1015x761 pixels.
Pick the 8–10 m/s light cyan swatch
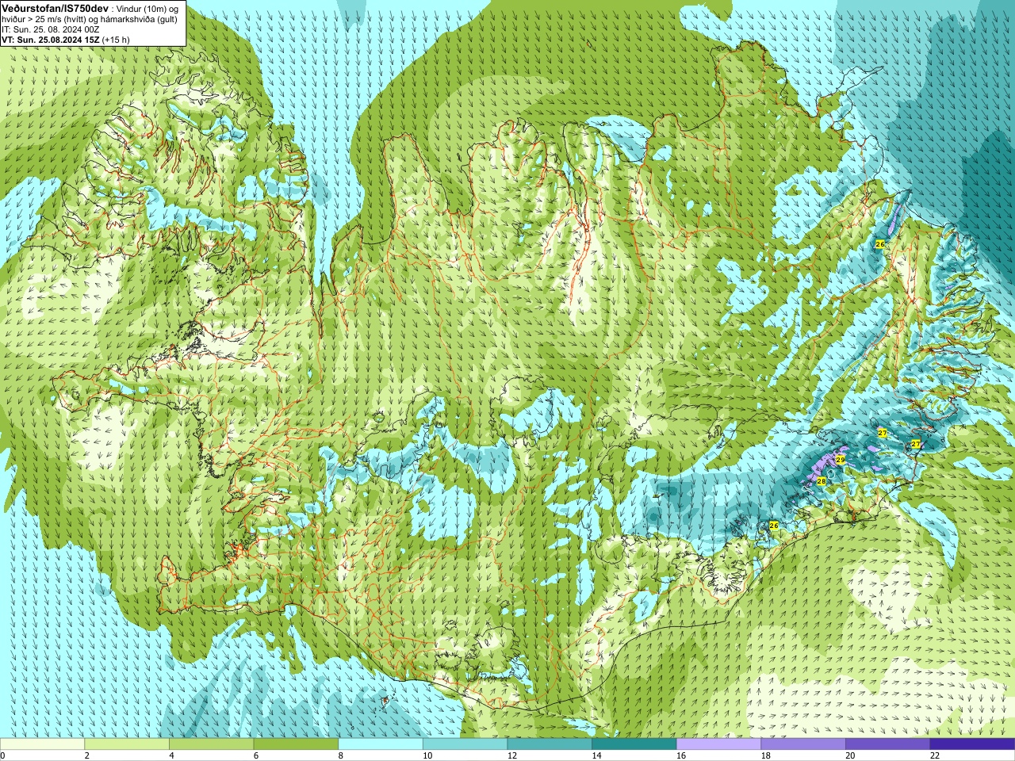(x=381, y=744)
